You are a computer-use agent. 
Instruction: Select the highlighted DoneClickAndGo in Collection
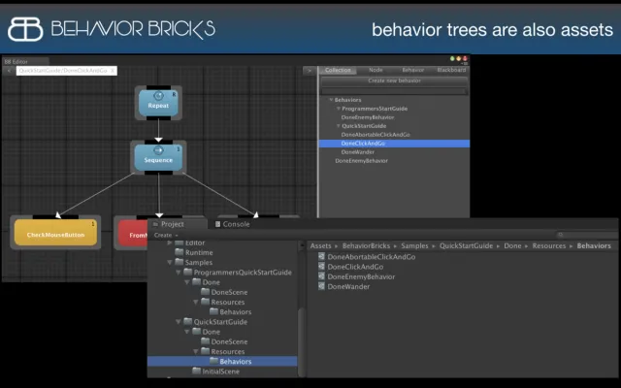point(395,144)
